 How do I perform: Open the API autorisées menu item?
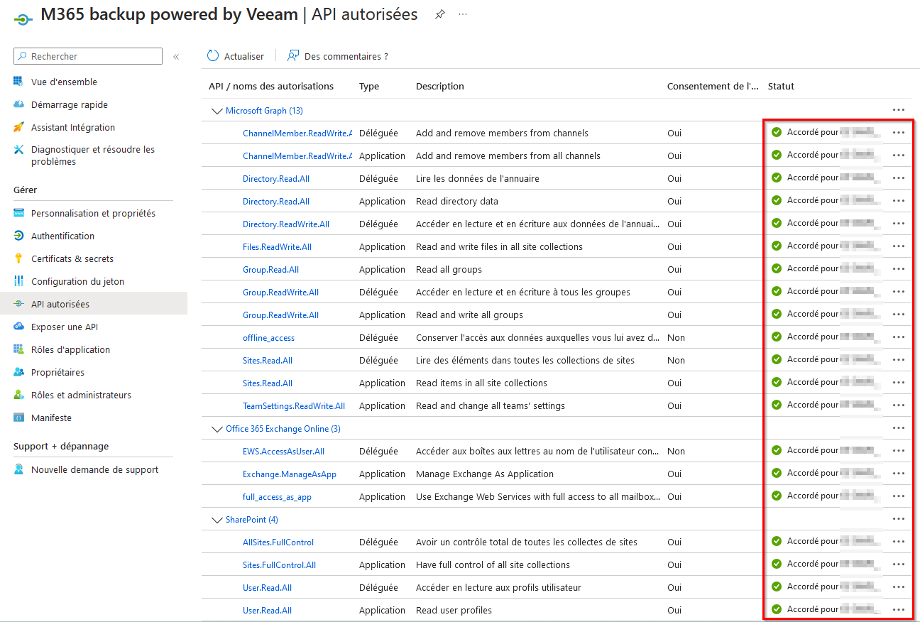[94, 304]
